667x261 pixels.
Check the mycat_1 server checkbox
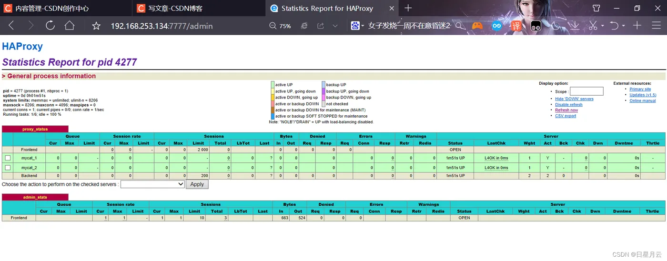pos(8,158)
